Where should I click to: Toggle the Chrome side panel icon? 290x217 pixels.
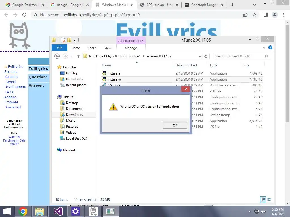point(266,15)
